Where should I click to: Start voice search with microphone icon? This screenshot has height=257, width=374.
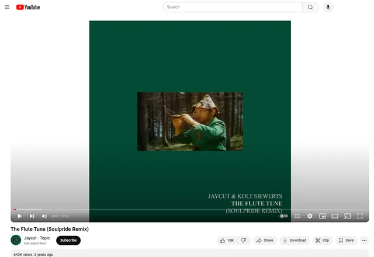[328, 7]
